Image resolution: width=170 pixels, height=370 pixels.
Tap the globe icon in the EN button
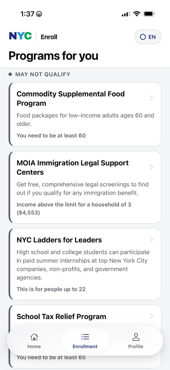click(143, 37)
